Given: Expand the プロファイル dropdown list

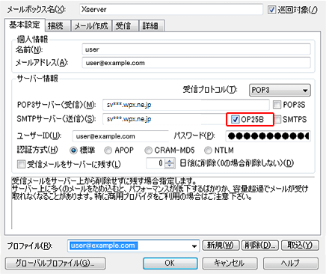Looking at the screenshot, I should 194,246.
